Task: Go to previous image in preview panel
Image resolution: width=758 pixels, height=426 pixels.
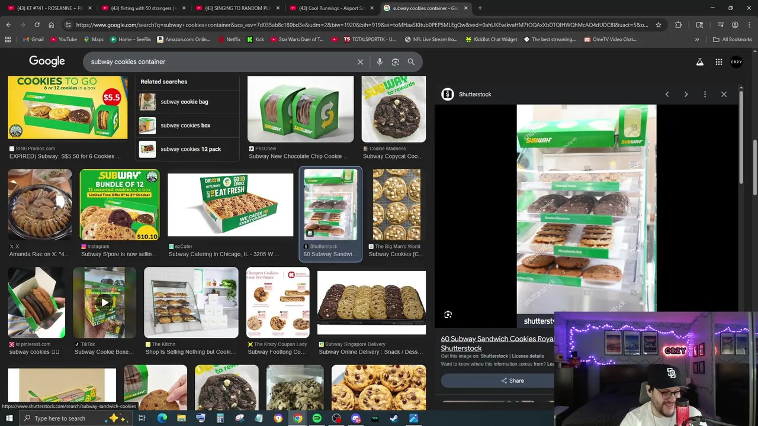Action: pyautogui.click(x=667, y=94)
